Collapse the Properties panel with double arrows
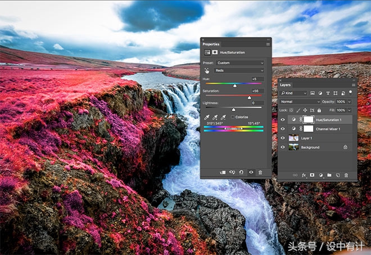This screenshot has height=255, width=371. [268, 39]
